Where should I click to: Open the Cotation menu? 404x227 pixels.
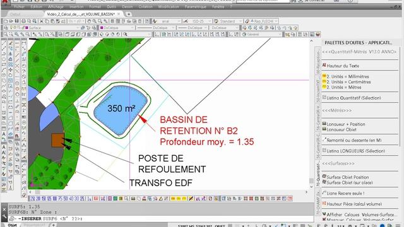coord(146,7)
